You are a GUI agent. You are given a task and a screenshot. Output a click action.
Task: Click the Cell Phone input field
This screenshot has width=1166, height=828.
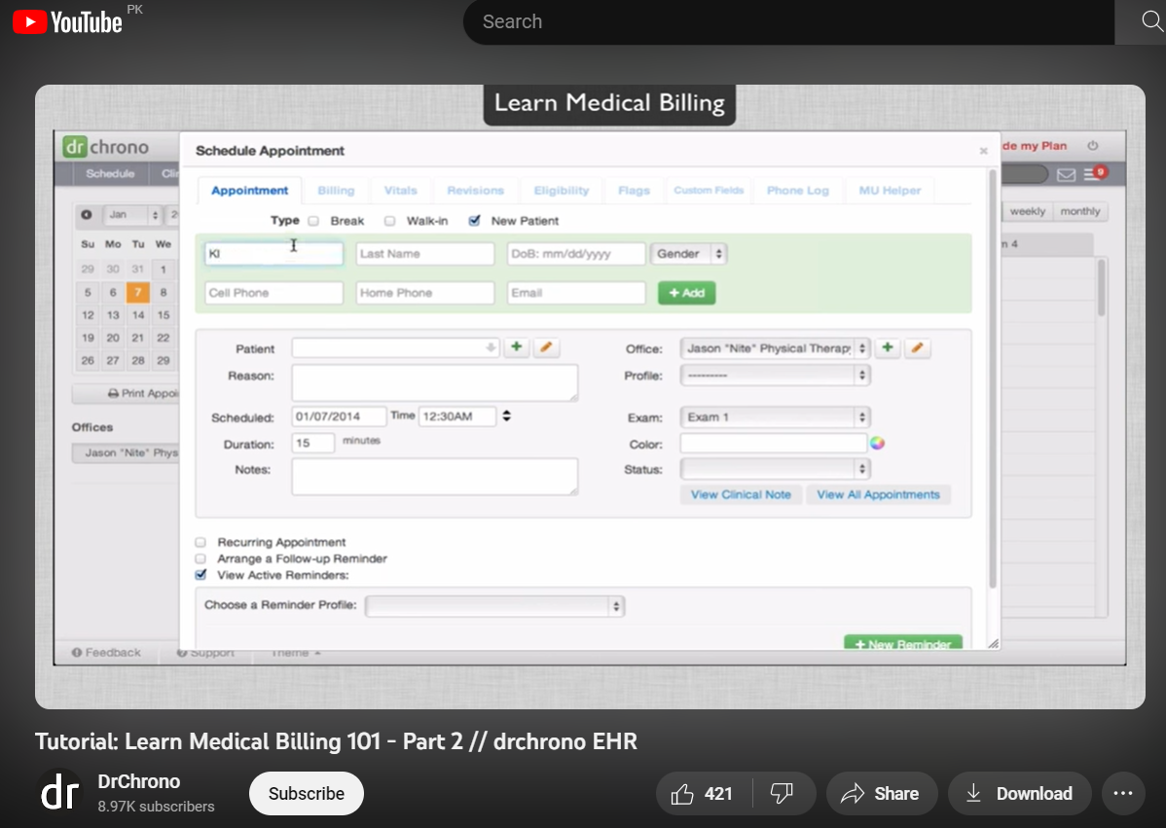click(273, 293)
